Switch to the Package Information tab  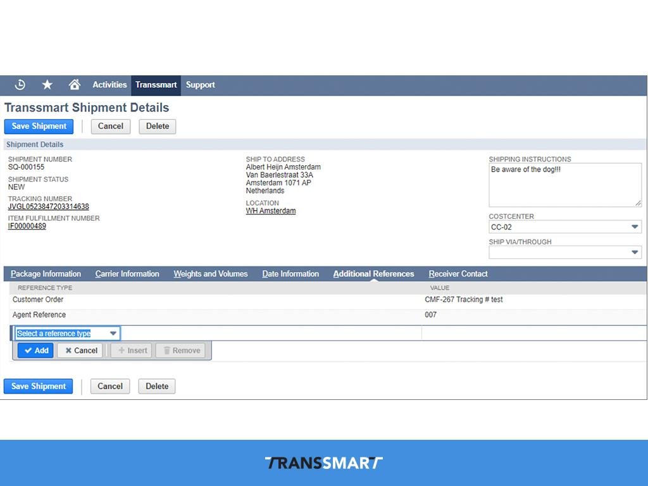[46, 274]
